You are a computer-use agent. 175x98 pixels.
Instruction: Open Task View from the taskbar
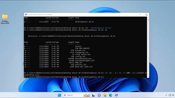[x=94, y=95]
